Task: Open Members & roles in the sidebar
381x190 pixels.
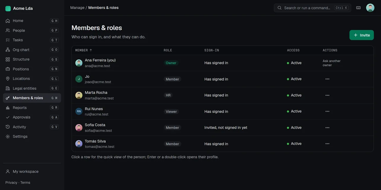Action: click(x=32, y=98)
